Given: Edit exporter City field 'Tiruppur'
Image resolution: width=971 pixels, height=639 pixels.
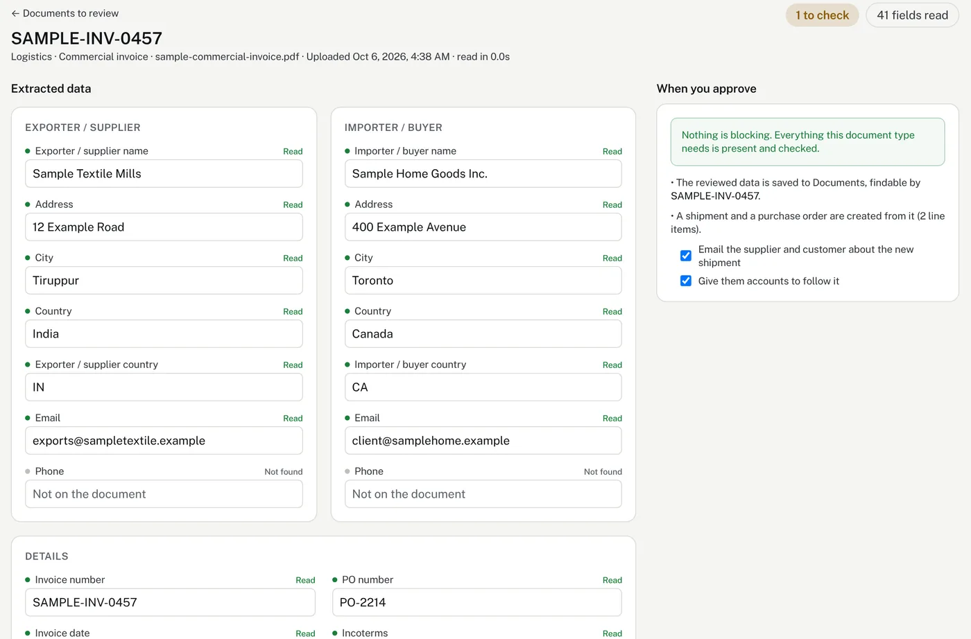Looking at the screenshot, I should pos(164,281).
